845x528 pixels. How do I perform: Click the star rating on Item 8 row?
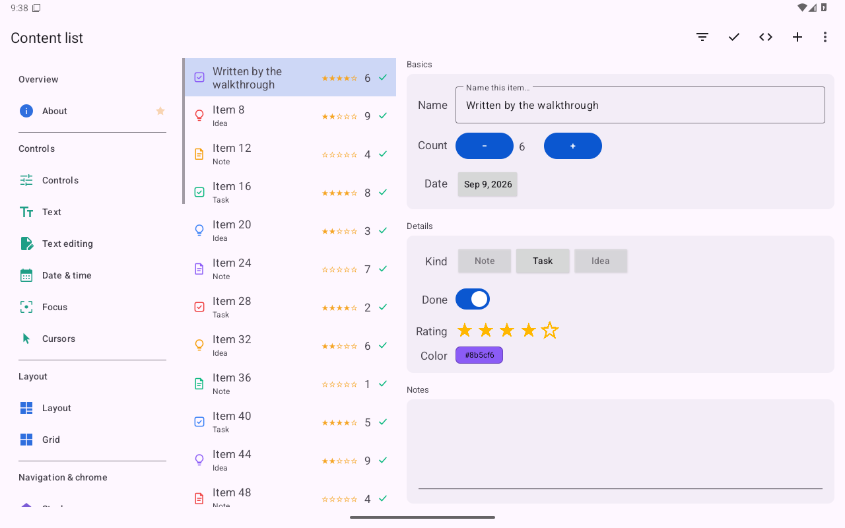tap(339, 116)
